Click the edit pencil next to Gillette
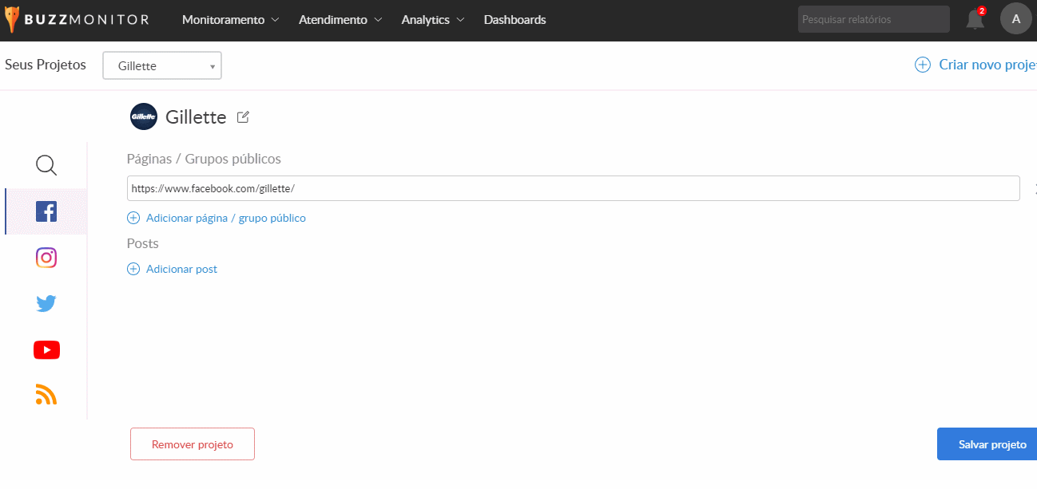 pos(243,117)
